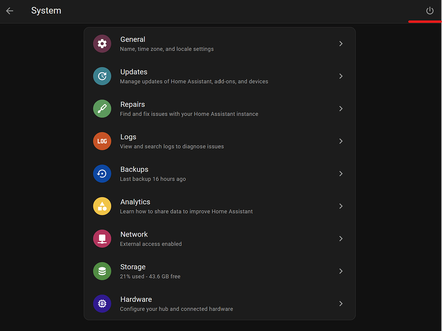This screenshot has width=442, height=331.
Task: Select Network, external access enabled
Action: coord(150,239)
